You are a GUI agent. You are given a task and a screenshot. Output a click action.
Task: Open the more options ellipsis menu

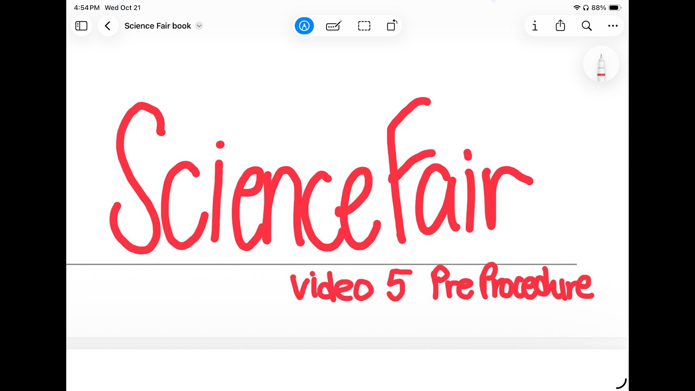[612, 26]
